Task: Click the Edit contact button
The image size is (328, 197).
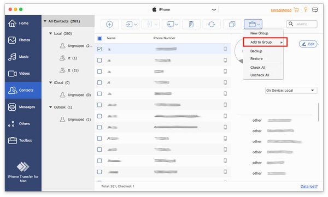Action: 308,44
